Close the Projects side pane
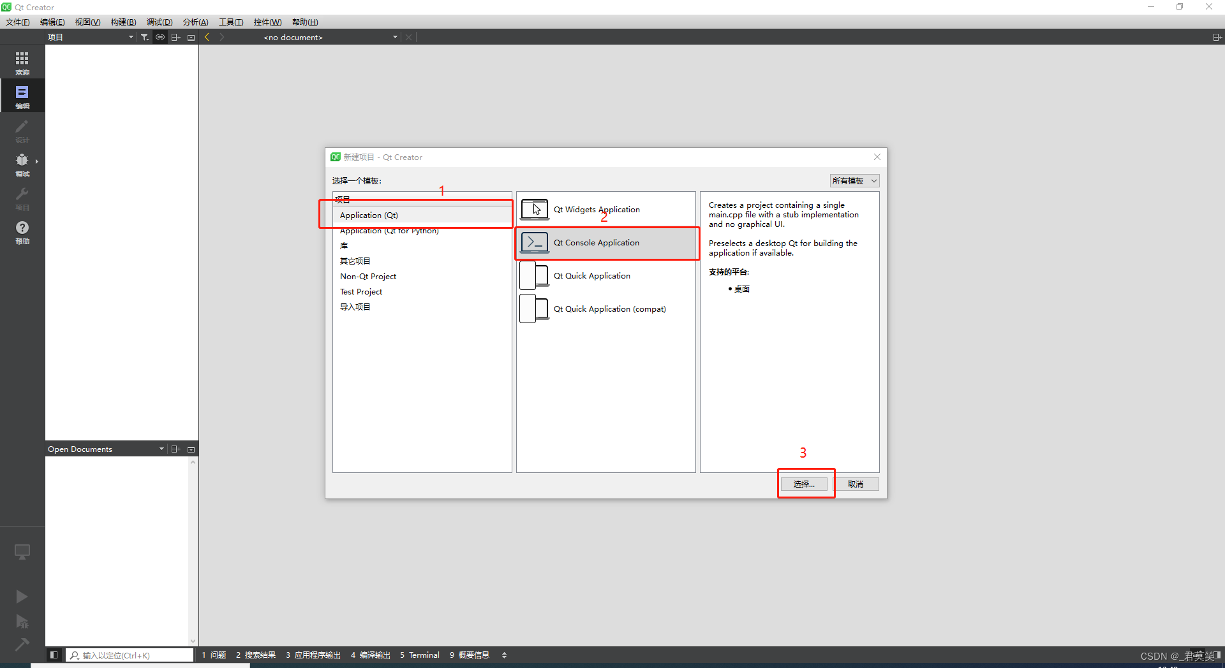The image size is (1225, 668). click(x=191, y=37)
